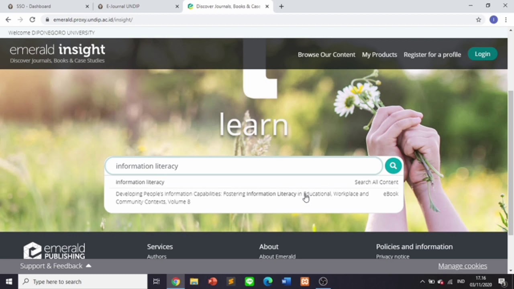Click the site information icon in address bar

coord(47,19)
